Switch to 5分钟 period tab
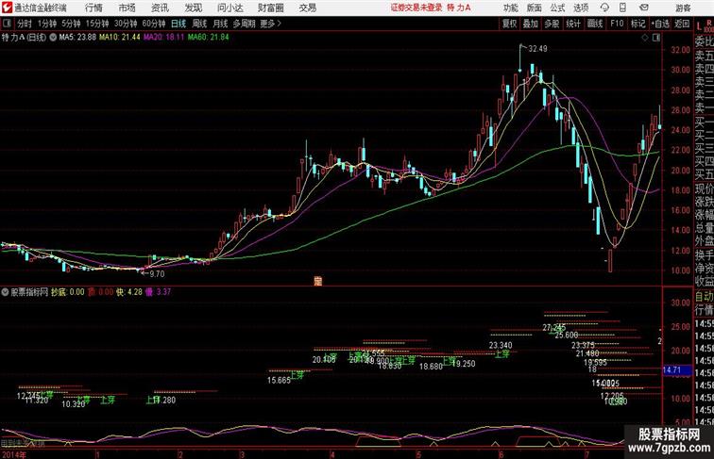This screenshot has width=714, height=459. [x=71, y=24]
